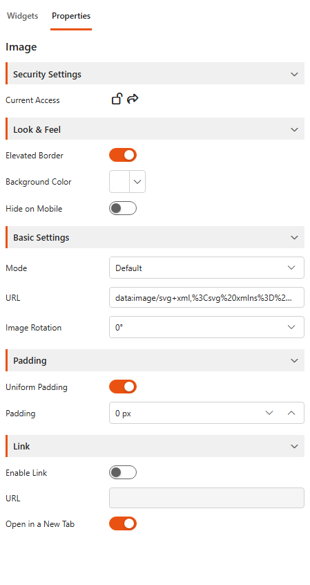Decrease the padding value with down arrow
Viewport: 310px width, 585px height.
[x=269, y=413]
